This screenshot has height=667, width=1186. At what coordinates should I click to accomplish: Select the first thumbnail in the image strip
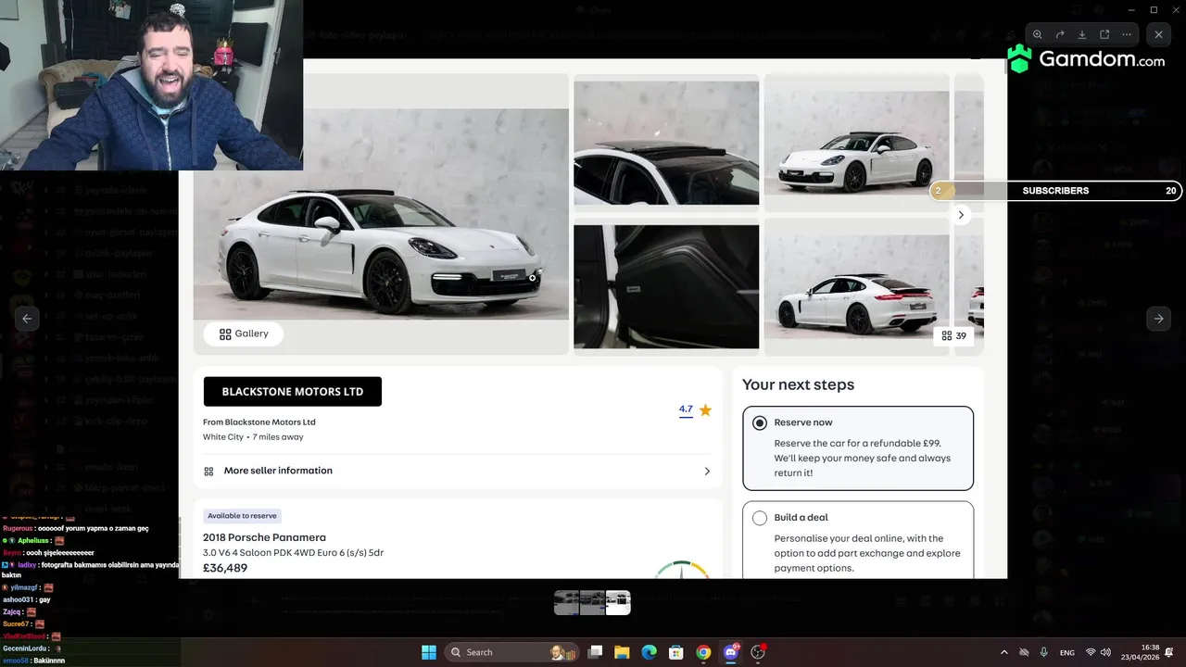[566, 602]
